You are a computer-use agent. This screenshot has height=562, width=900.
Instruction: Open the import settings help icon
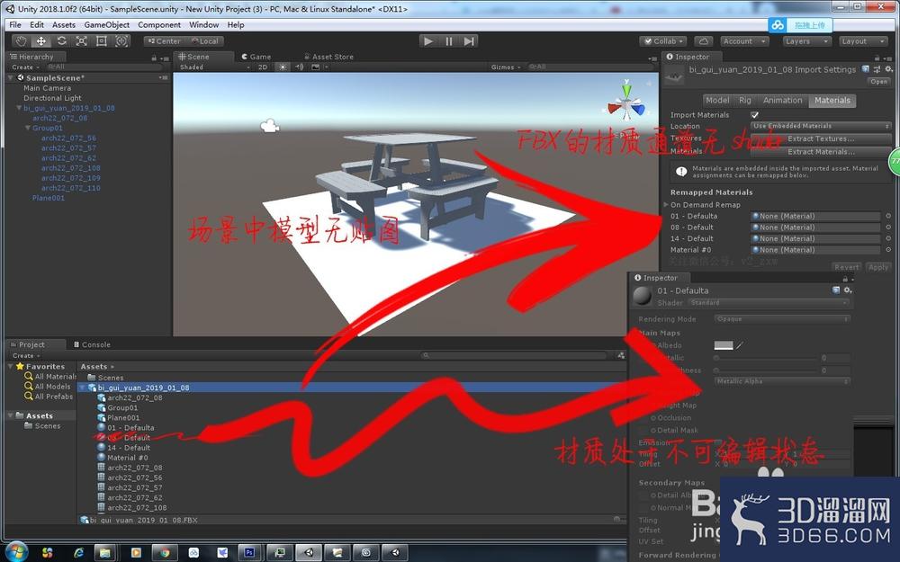click(x=866, y=69)
